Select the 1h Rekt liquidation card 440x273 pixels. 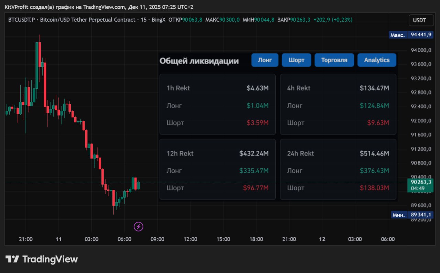point(217,104)
